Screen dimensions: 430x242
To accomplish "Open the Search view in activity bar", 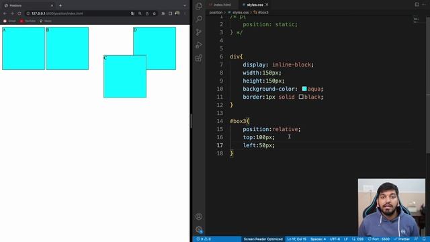I will point(199,19).
